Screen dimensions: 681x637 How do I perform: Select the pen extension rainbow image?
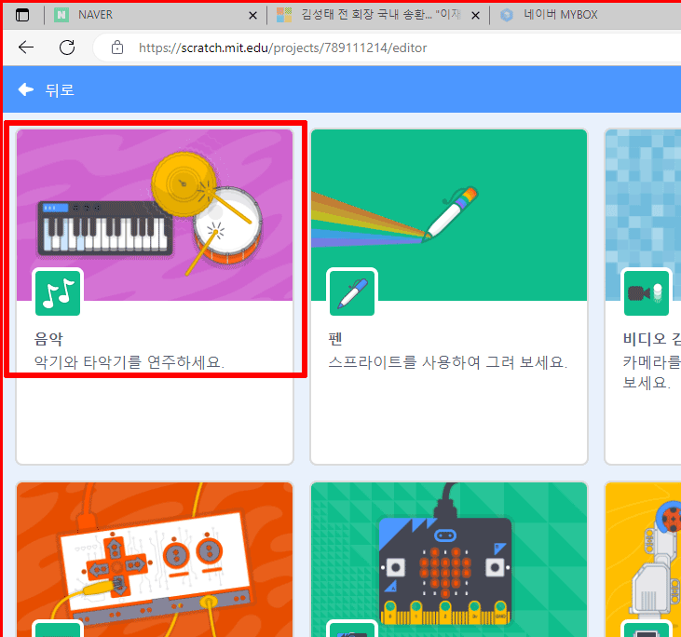pyautogui.click(x=449, y=214)
